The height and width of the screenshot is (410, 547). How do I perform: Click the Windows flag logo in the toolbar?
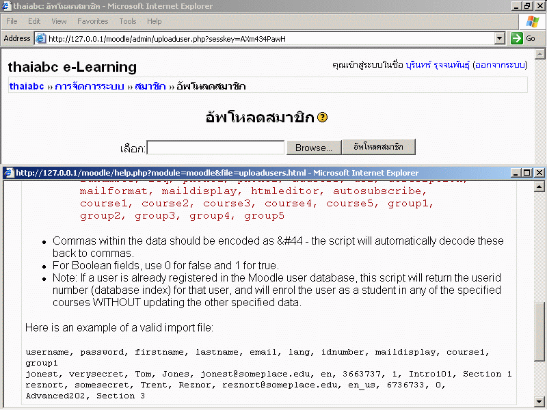532,21
